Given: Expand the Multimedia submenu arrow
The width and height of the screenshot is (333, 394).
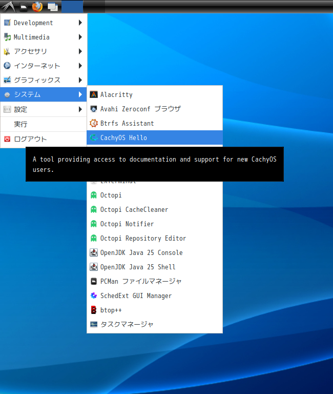Looking at the screenshot, I should click(x=80, y=37).
